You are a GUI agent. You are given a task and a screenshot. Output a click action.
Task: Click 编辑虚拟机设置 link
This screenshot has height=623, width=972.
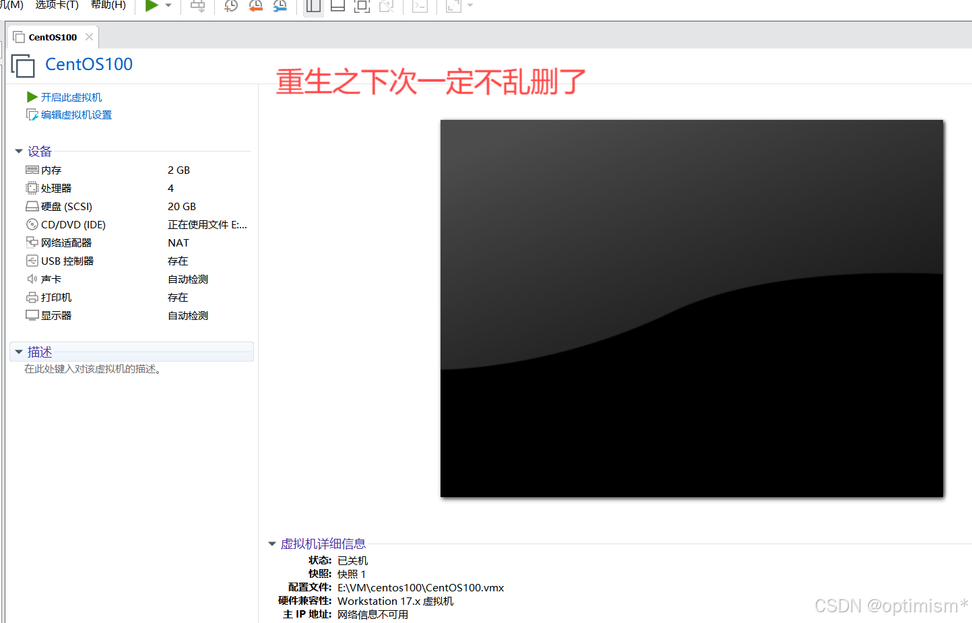pos(76,115)
